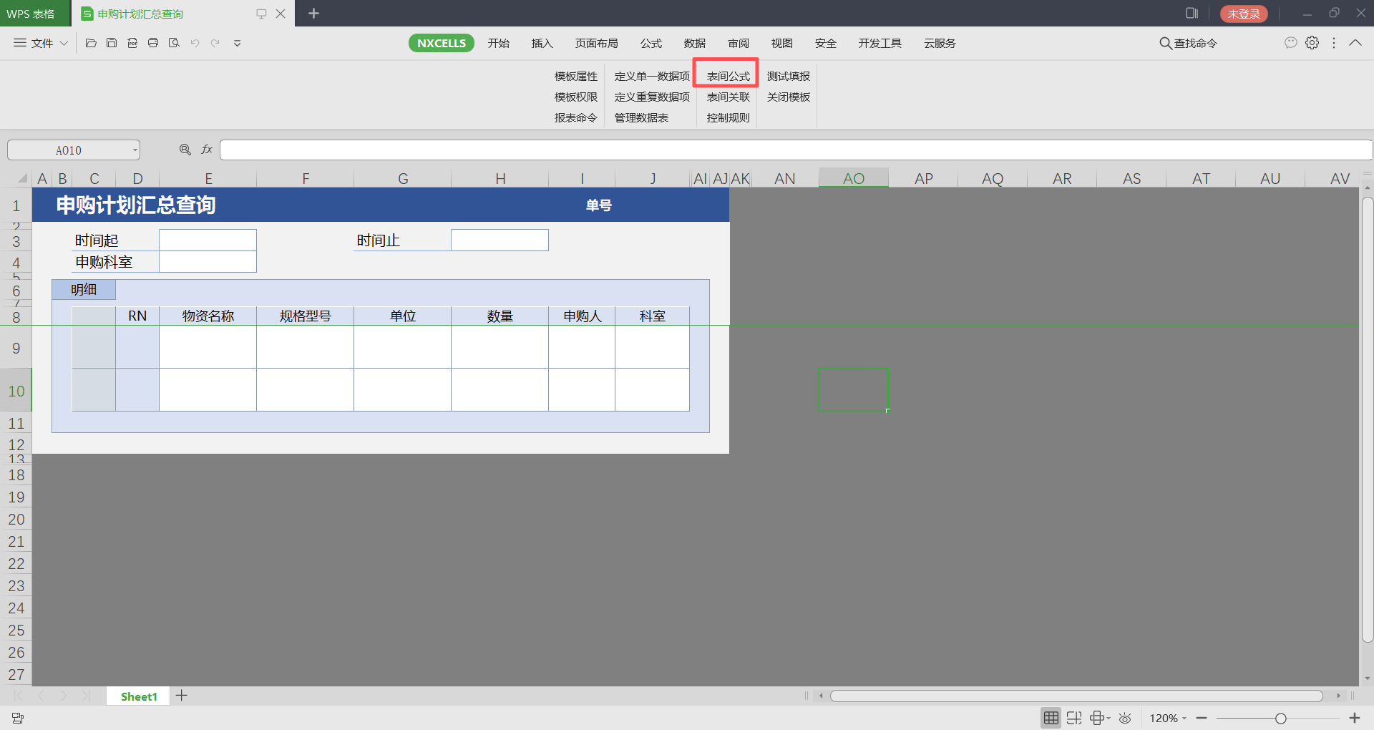
Task: Switch to page break preview view
Action: pyautogui.click(x=1073, y=718)
